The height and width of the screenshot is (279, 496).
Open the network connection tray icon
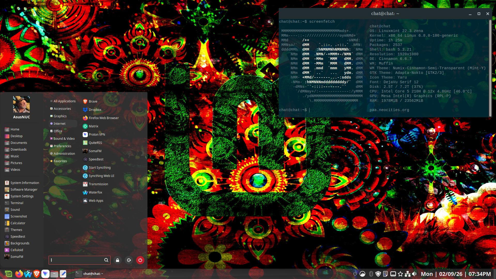click(x=408, y=274)
